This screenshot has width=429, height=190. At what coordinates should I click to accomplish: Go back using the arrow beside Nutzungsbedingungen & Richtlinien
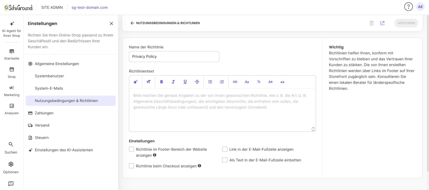click(x=132, y=23)
